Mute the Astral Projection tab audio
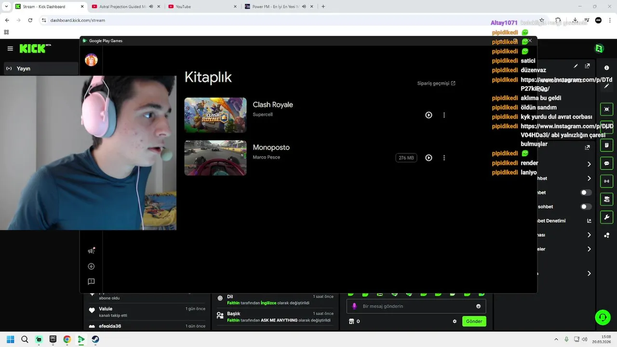 (151, 7)
